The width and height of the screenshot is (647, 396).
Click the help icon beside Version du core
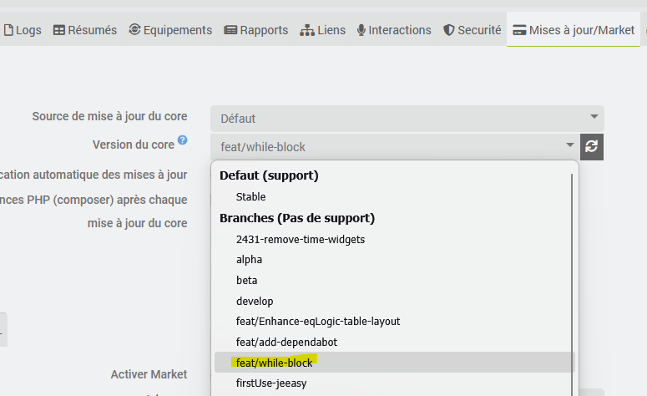[x=182, y=141]
